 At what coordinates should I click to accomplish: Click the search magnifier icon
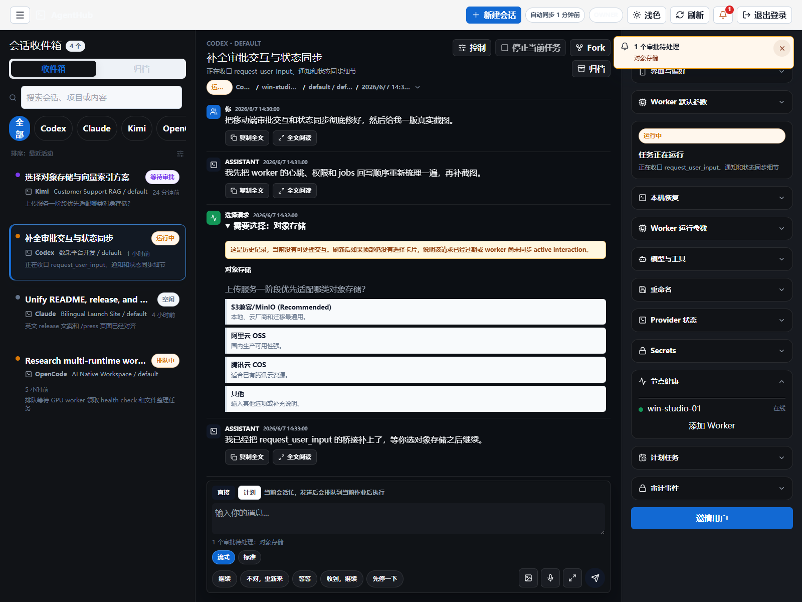(13, 98)
